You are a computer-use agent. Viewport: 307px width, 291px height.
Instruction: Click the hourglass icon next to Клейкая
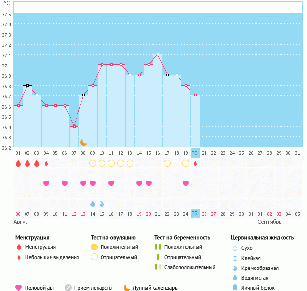235,258
